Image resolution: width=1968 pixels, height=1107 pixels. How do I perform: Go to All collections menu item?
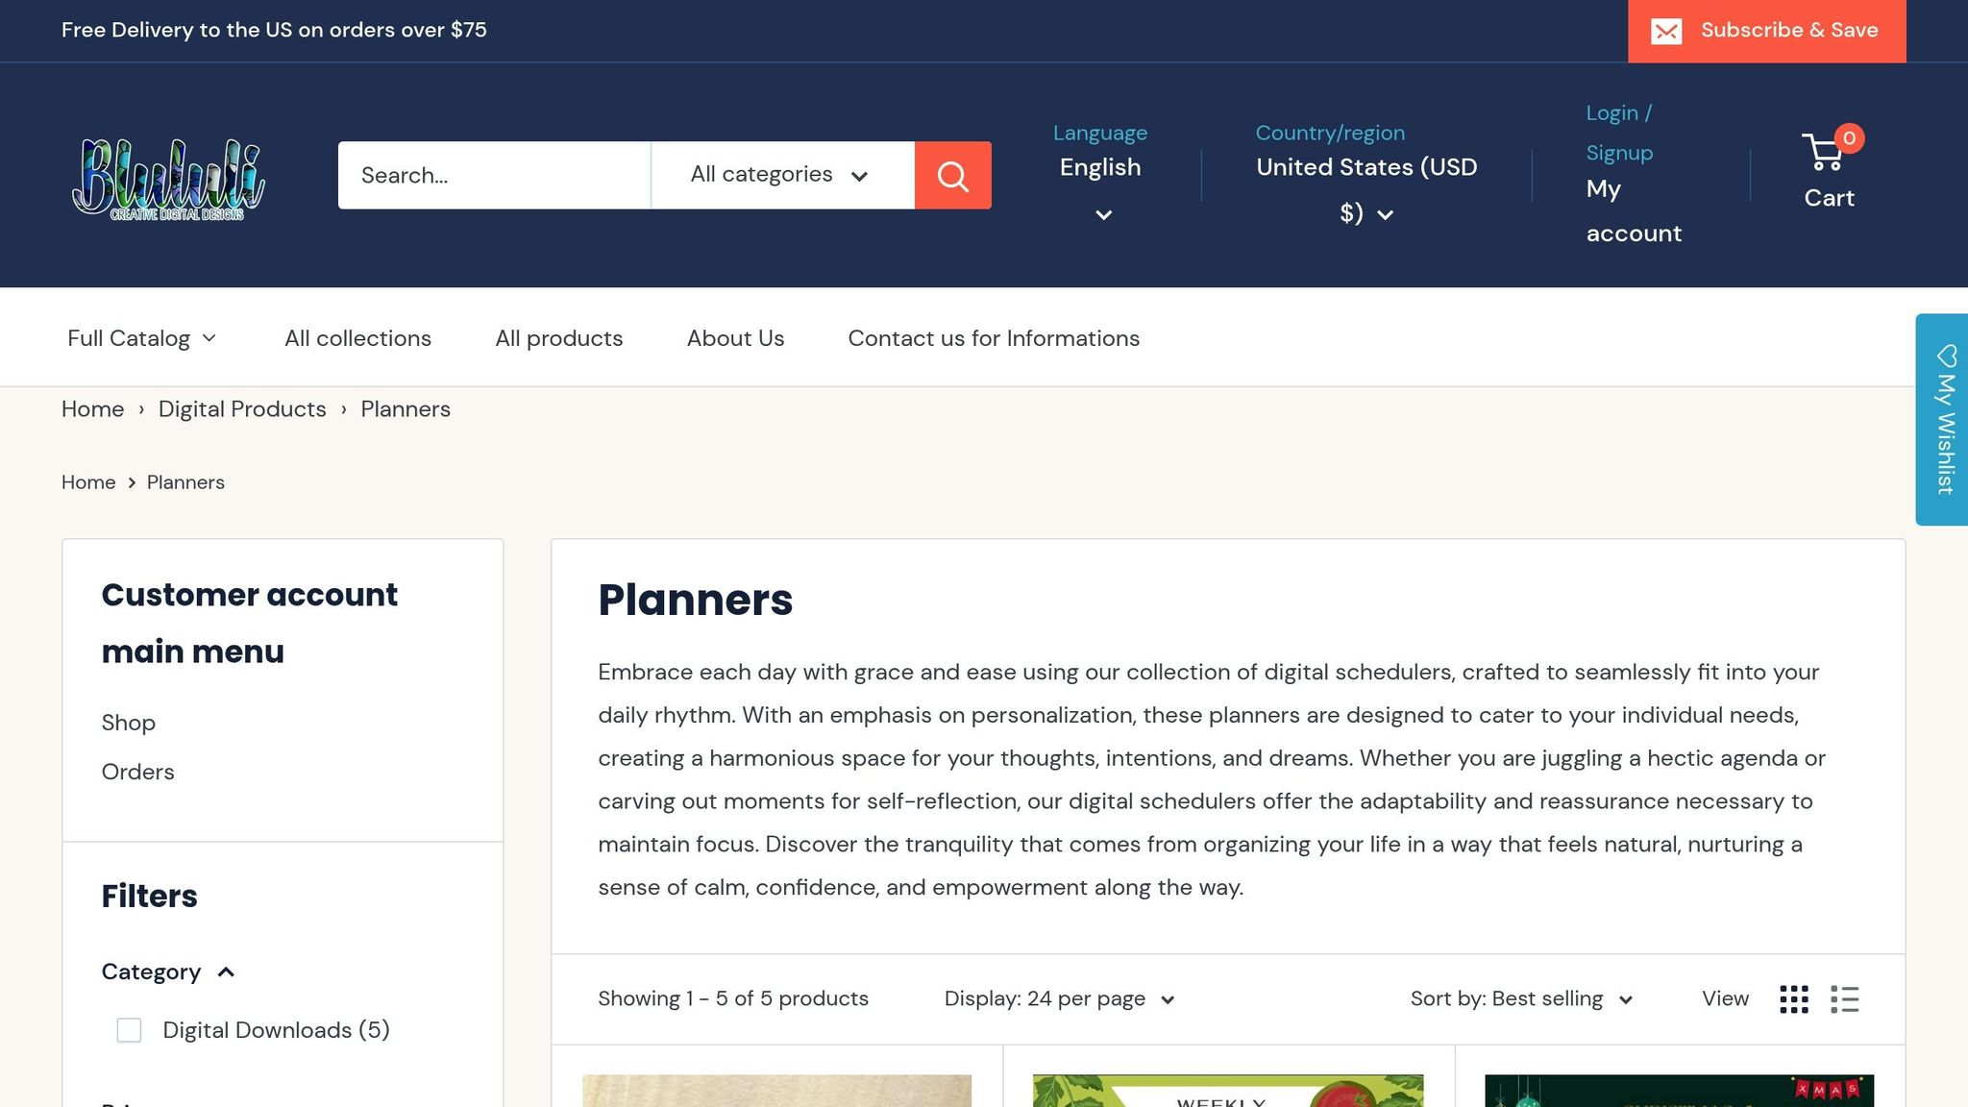tap(357, 338)
